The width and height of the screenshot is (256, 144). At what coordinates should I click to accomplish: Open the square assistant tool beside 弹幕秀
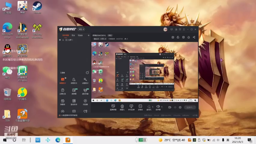74,102
